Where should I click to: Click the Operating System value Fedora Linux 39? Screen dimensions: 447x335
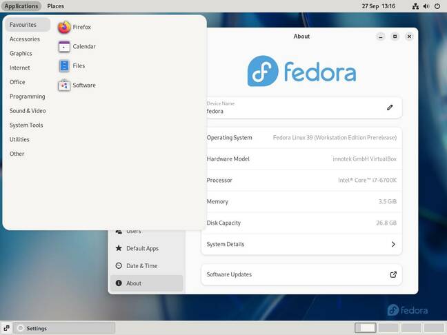(335, 138)
